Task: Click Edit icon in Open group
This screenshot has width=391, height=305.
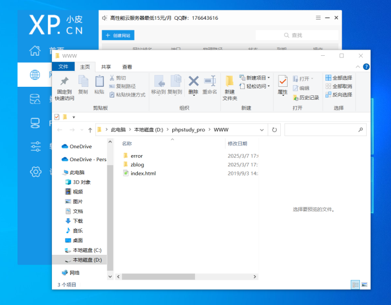Action: (296, 88)
